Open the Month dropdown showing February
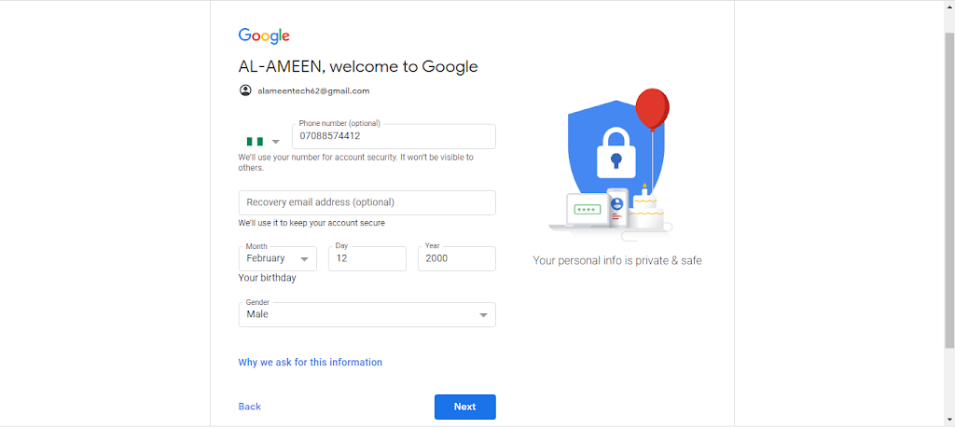Image resolution: width=955 pixels, height=428 pixels. [278, 258]
